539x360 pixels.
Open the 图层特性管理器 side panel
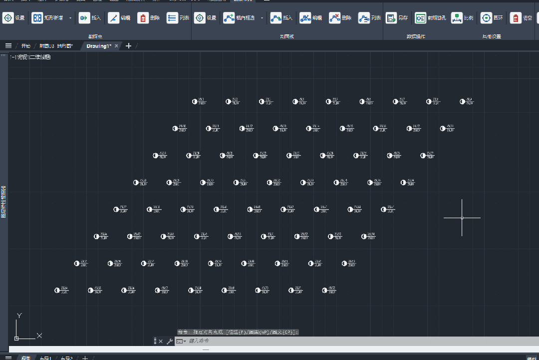4,202
